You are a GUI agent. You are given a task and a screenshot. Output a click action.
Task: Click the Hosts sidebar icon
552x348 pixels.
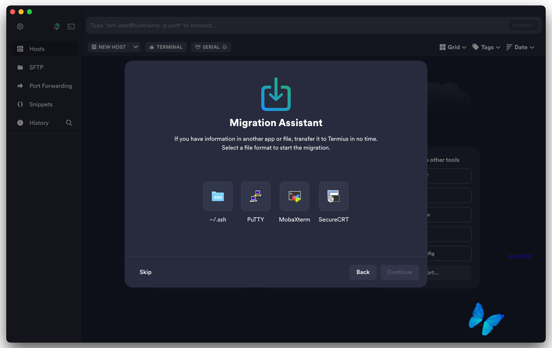click(20, 49)
